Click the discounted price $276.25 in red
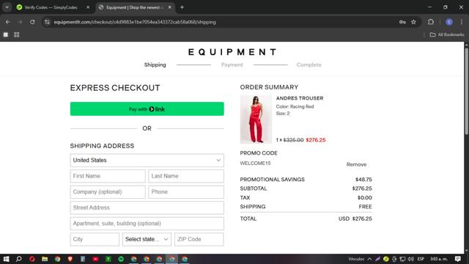Screen dimensions: 469x264 (x=316, y=140)
